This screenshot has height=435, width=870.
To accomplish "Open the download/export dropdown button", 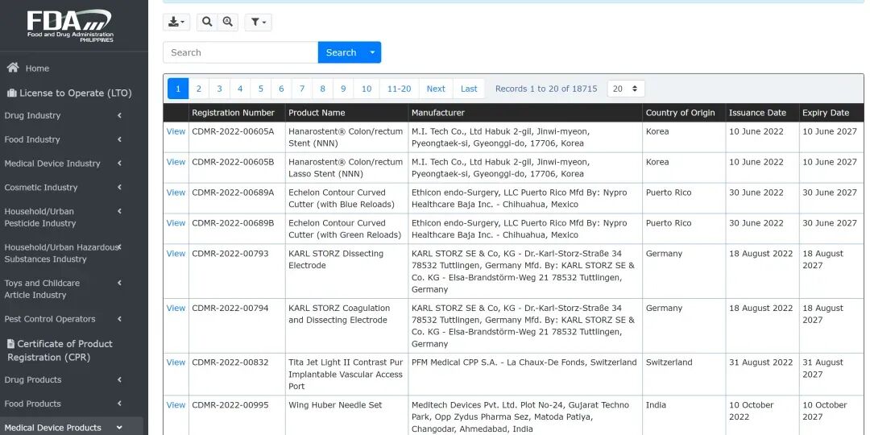I will pyautogui.click(x=176, y=23).
